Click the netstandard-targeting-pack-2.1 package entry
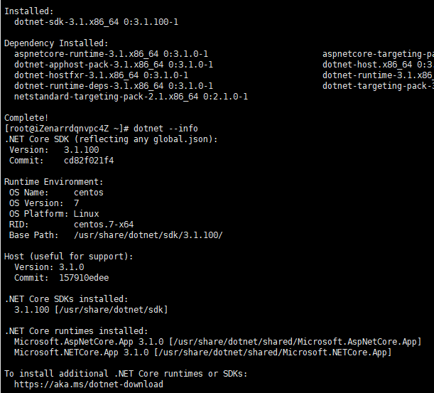Image resolution: width=434 pixels, height=393 pixels. [x=131, y=97]
